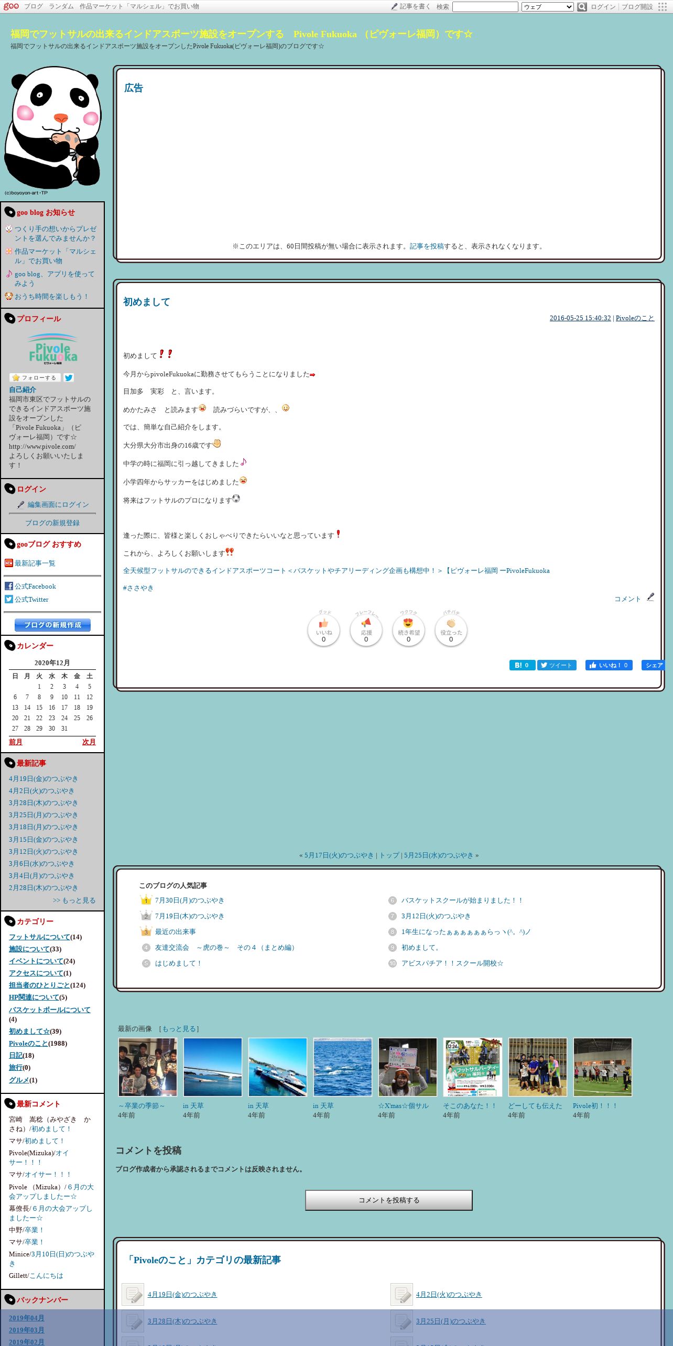The height and width of the screenshot is (1346, 673).
Task: Expand latest images with もっと見る
Action: point(179,1029)
